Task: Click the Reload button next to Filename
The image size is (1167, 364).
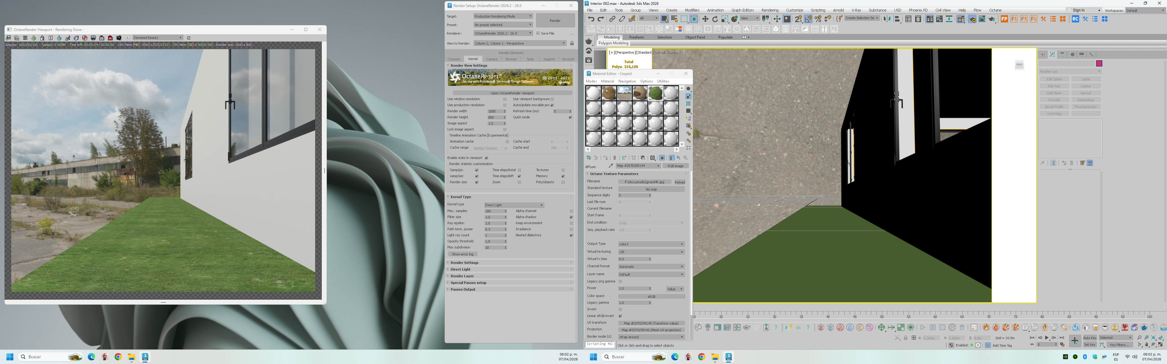Action: tap(680, 182)
